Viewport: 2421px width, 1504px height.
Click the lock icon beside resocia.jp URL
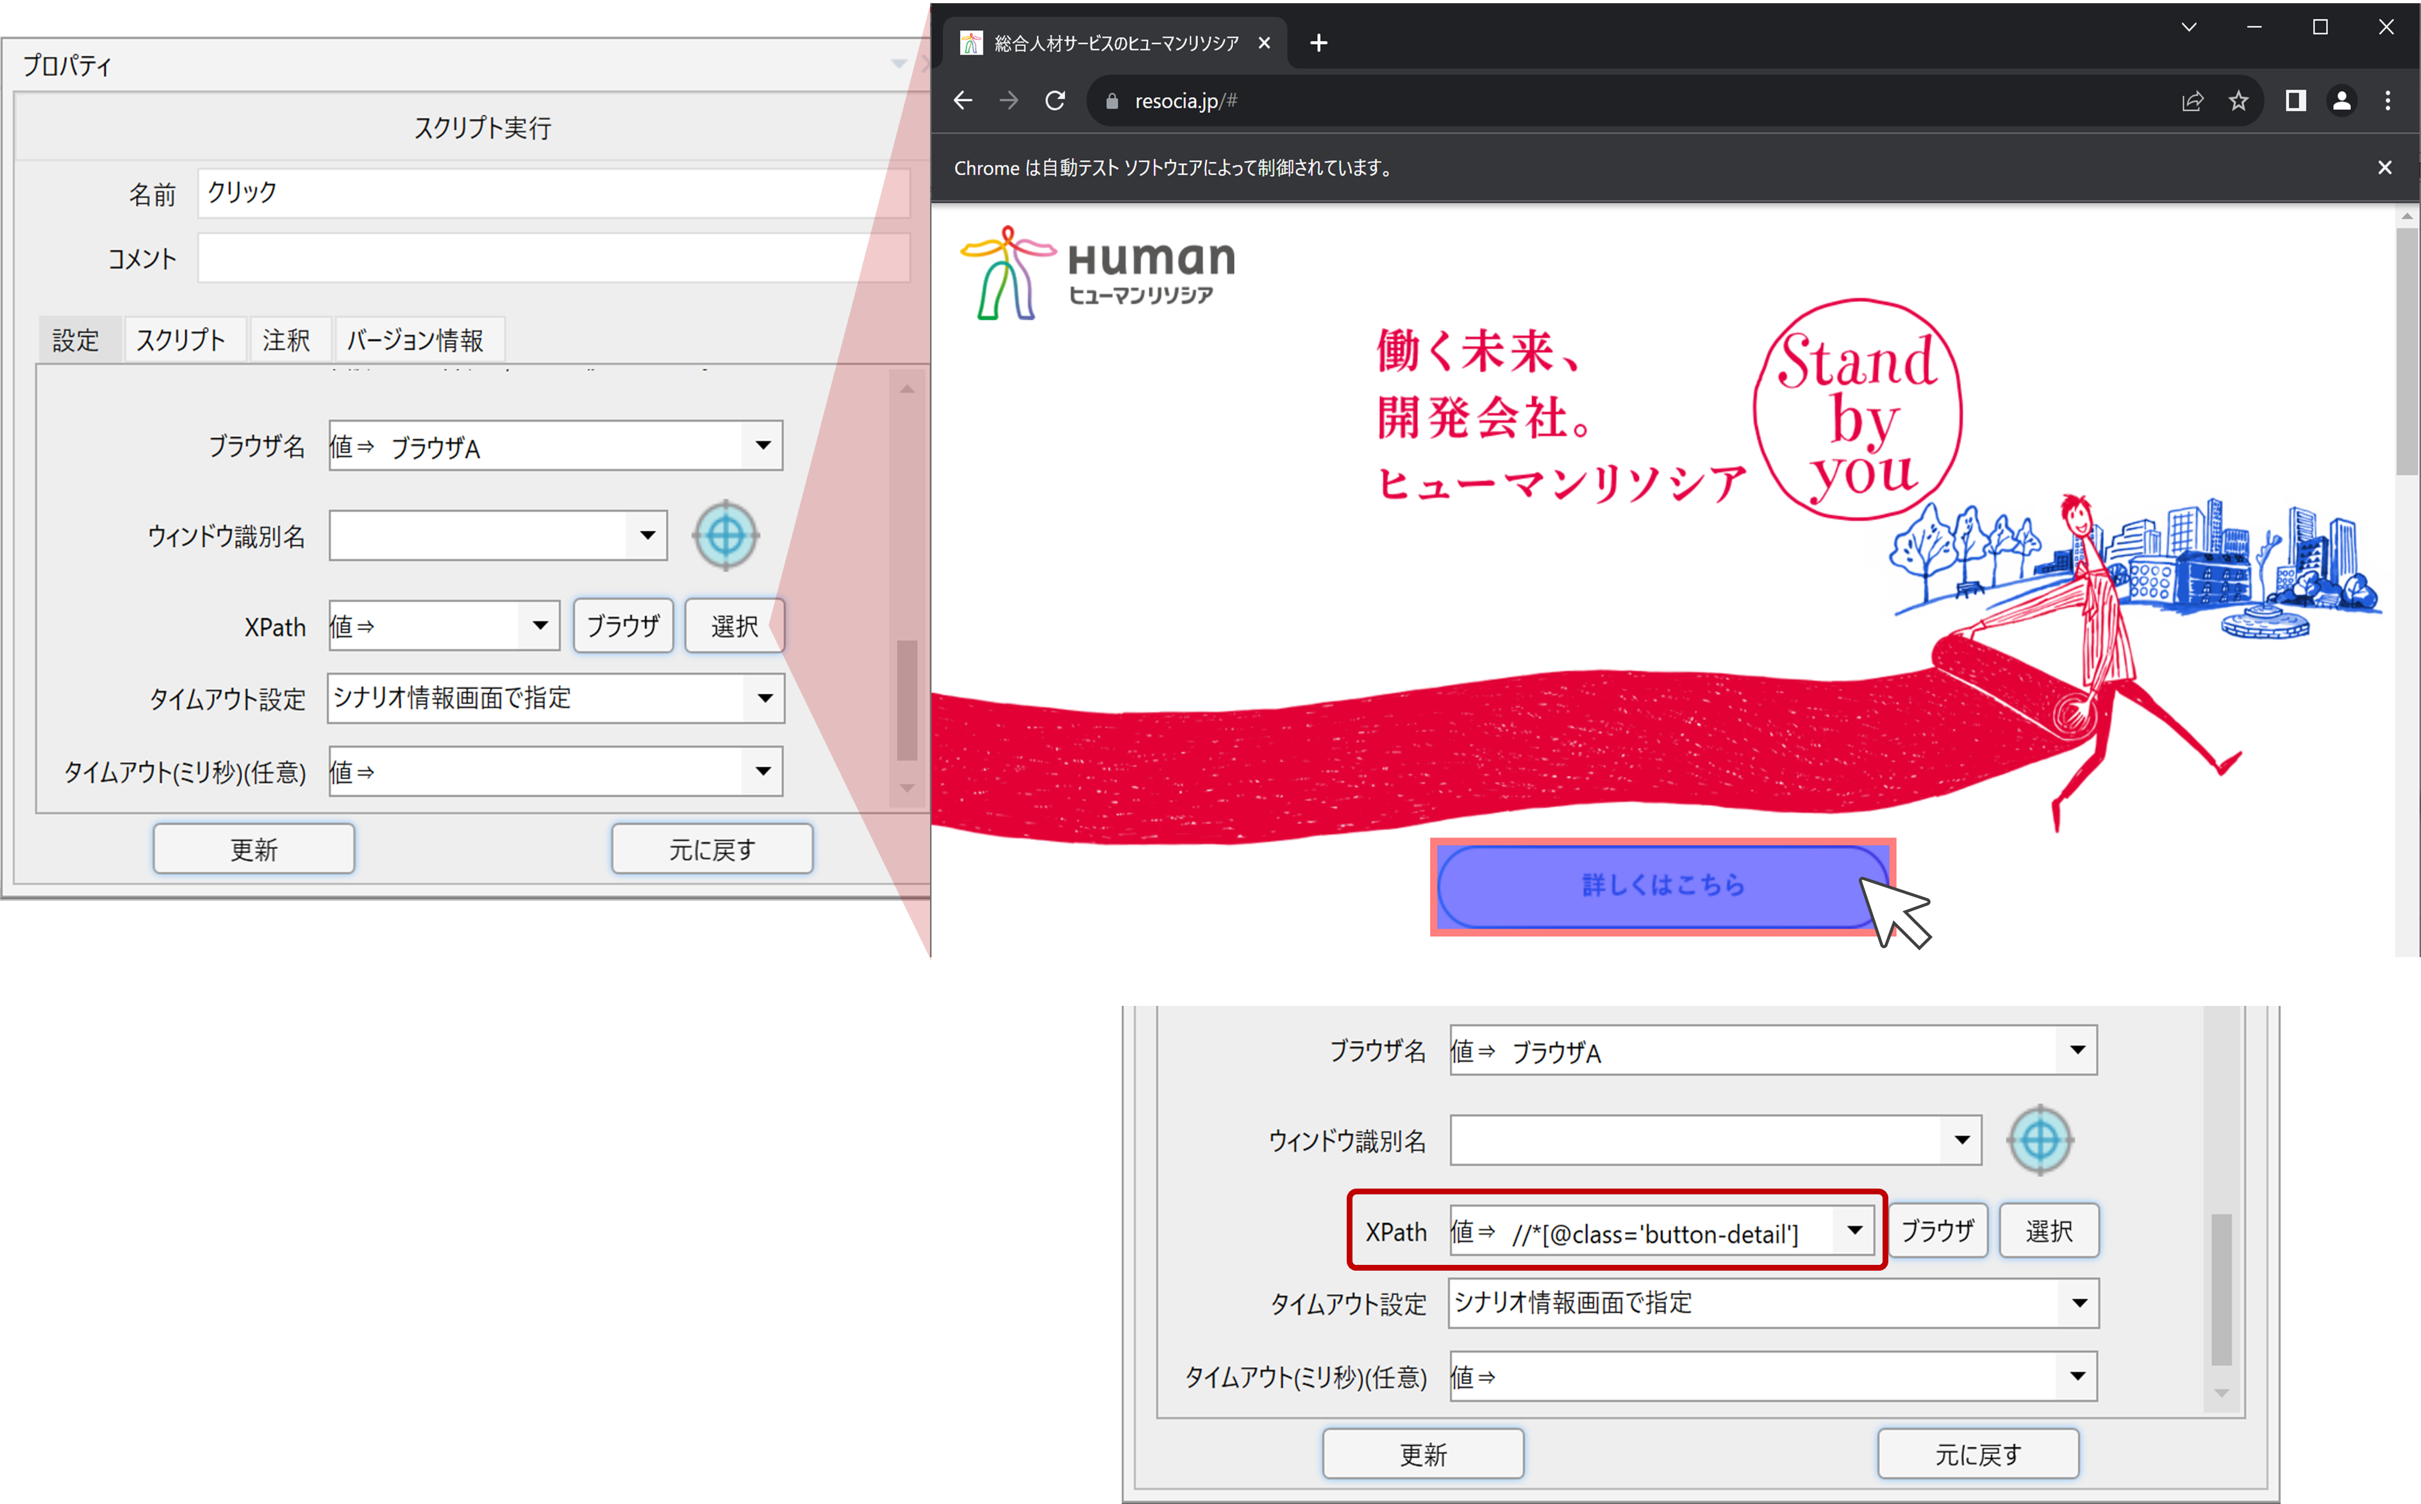click(1111, 101)
